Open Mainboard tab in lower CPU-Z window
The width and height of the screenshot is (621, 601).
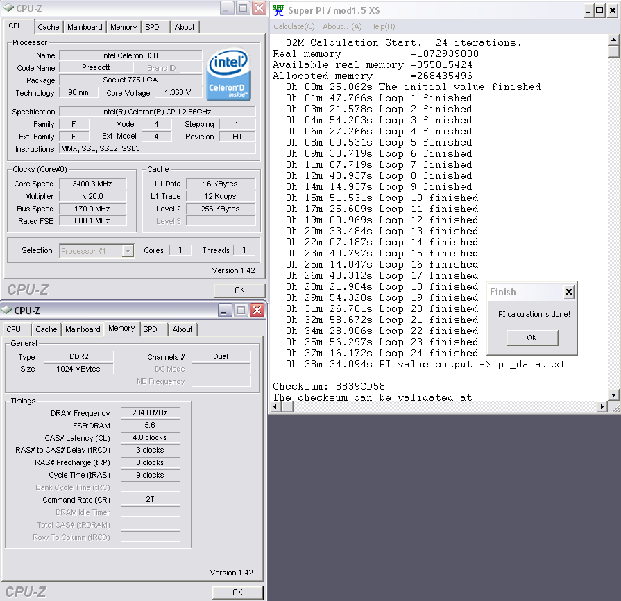click(83, 329)
